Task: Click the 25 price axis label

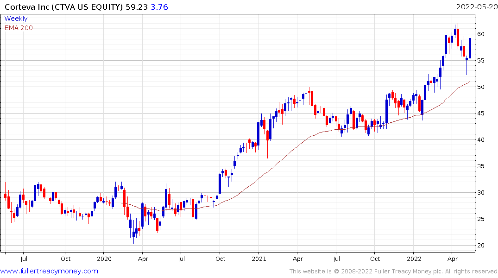Action: 481,219
